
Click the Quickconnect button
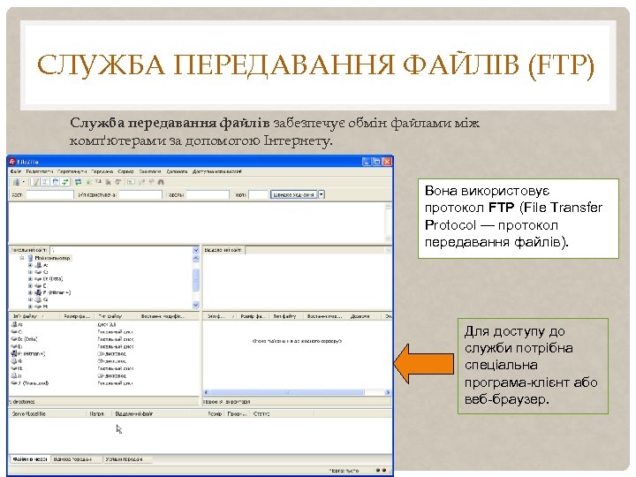[x=294, y=194]
